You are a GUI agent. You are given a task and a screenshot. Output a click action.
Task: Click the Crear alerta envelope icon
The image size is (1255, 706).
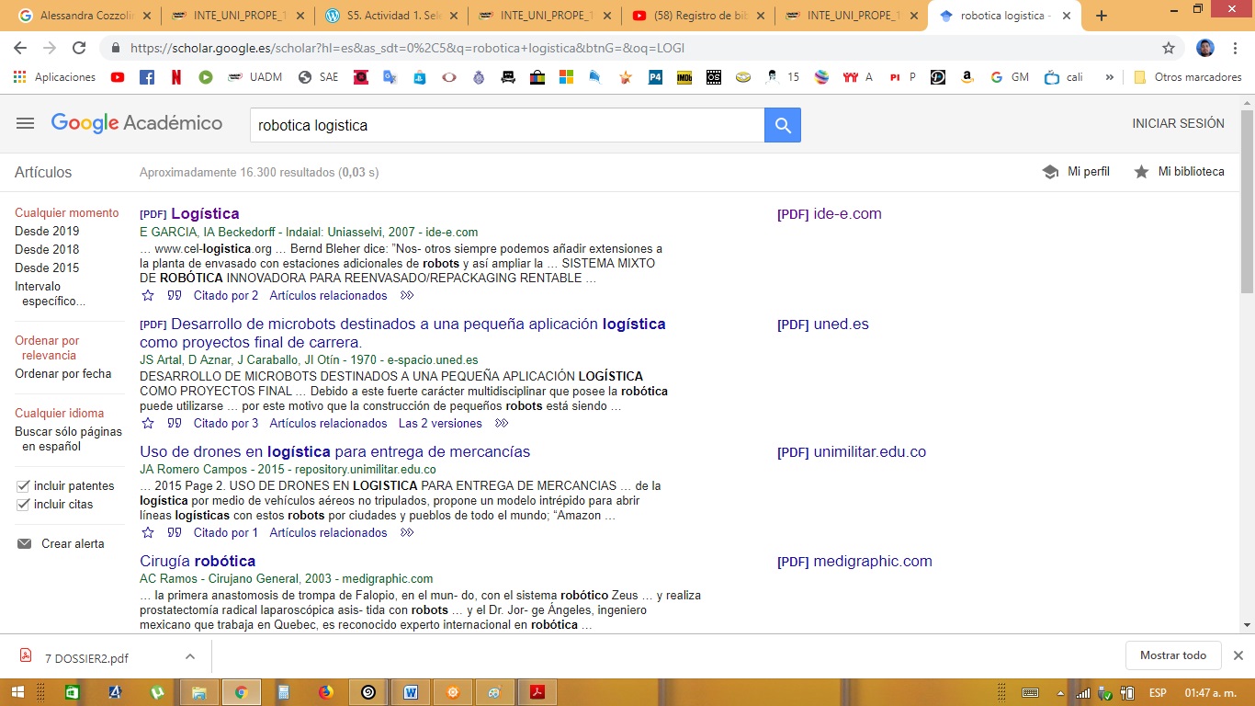25,544
